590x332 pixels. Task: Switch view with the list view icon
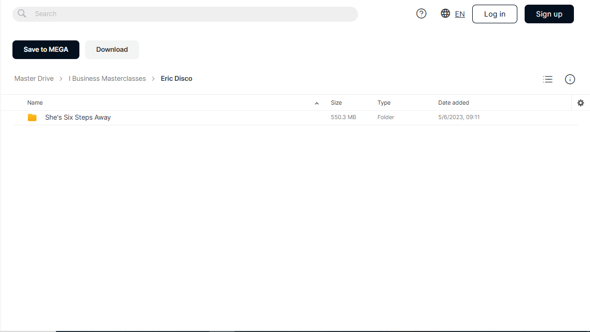pyautogui.click(x=547, y=79)
